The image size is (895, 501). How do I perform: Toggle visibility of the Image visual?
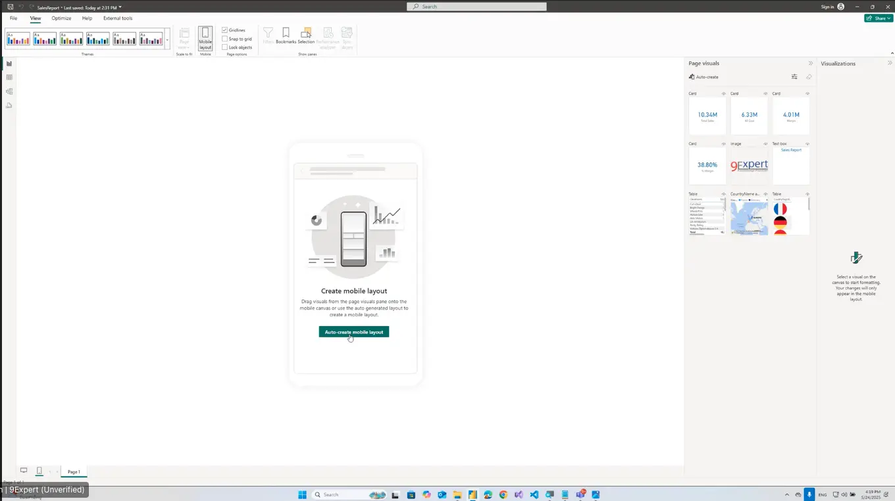[x=765, y=143]
